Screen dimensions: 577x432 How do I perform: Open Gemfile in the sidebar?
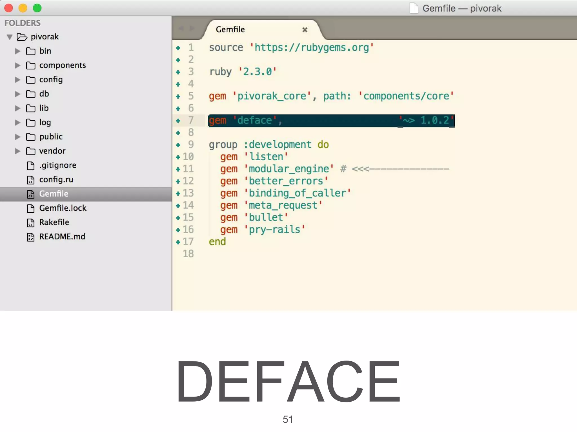point(54,194)
